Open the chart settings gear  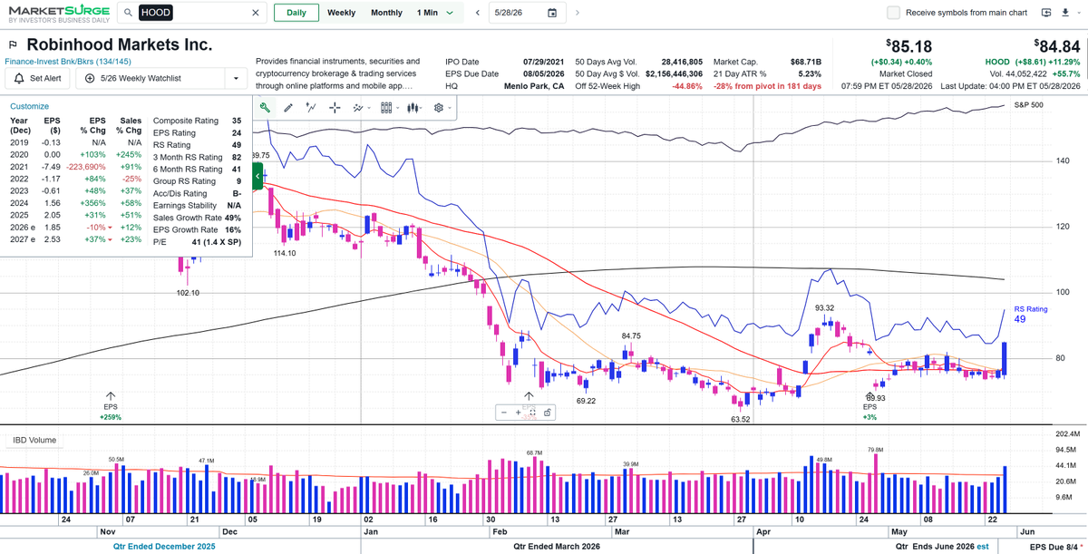[x=439, y=107]
